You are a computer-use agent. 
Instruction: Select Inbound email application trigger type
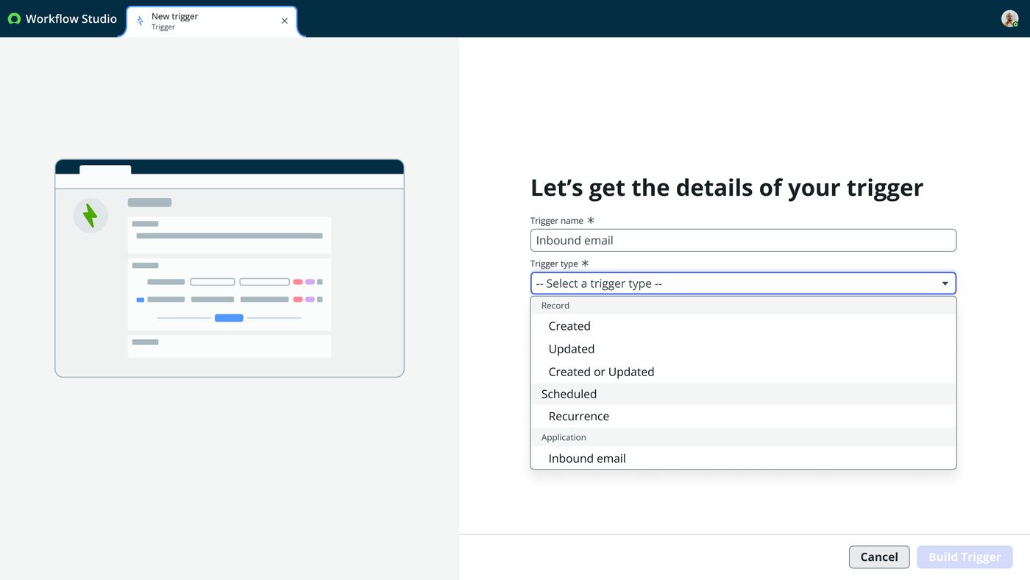[743, 458]
